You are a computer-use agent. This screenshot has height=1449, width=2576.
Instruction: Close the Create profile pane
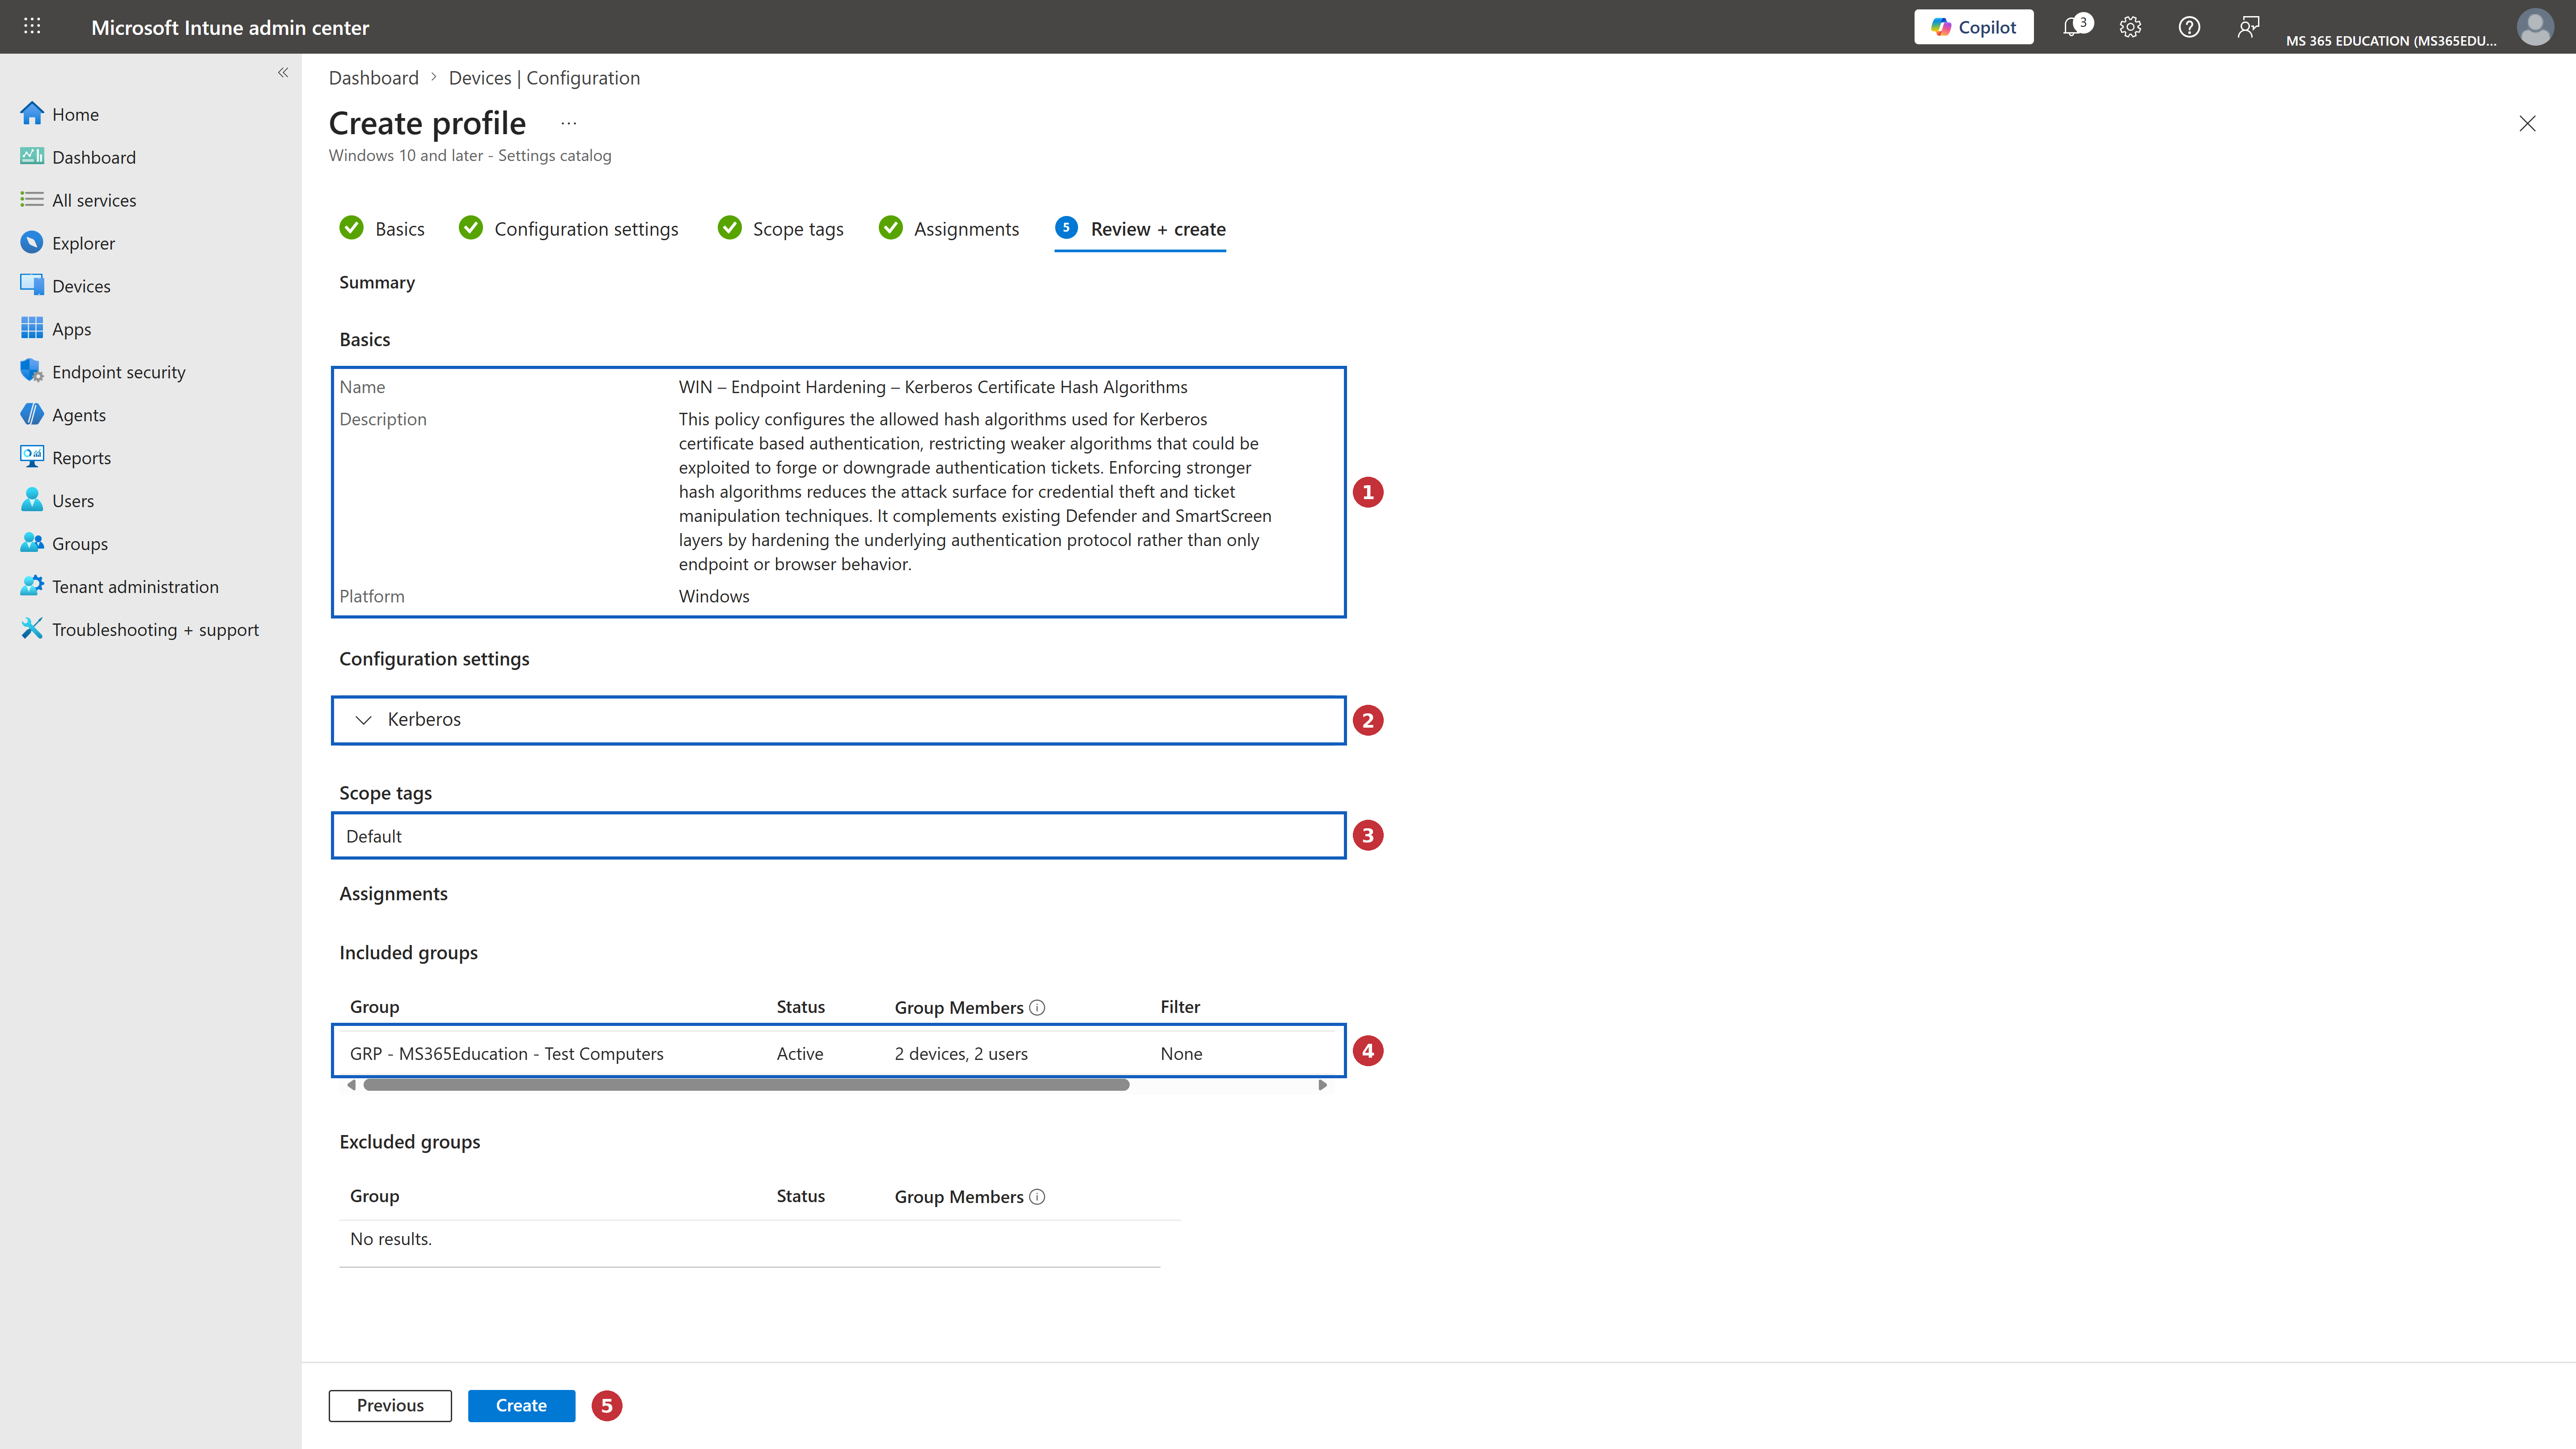point(2527,123)
